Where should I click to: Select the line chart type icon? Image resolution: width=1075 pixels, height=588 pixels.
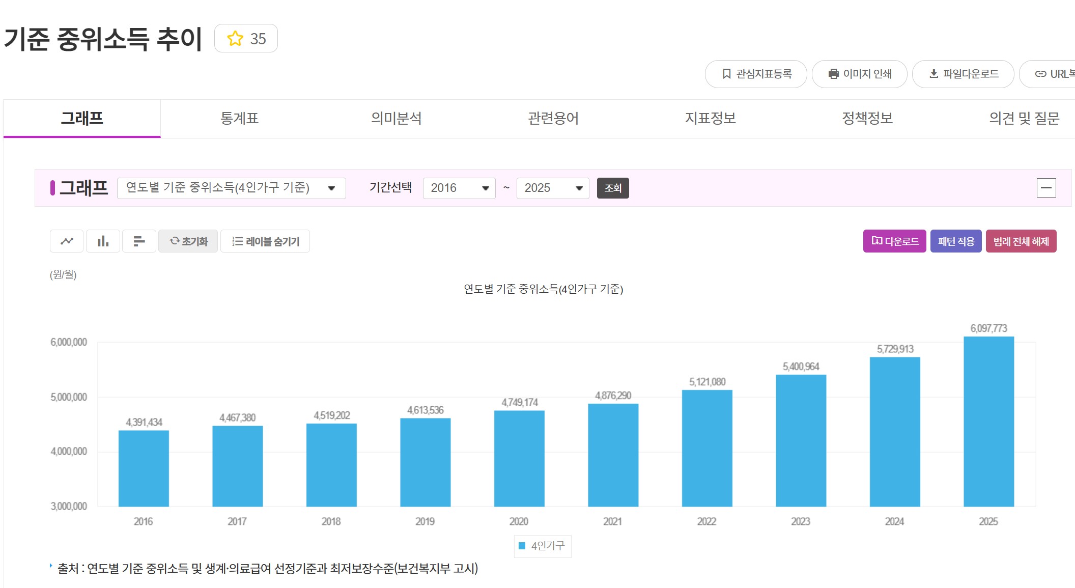[x=66, y=241]
